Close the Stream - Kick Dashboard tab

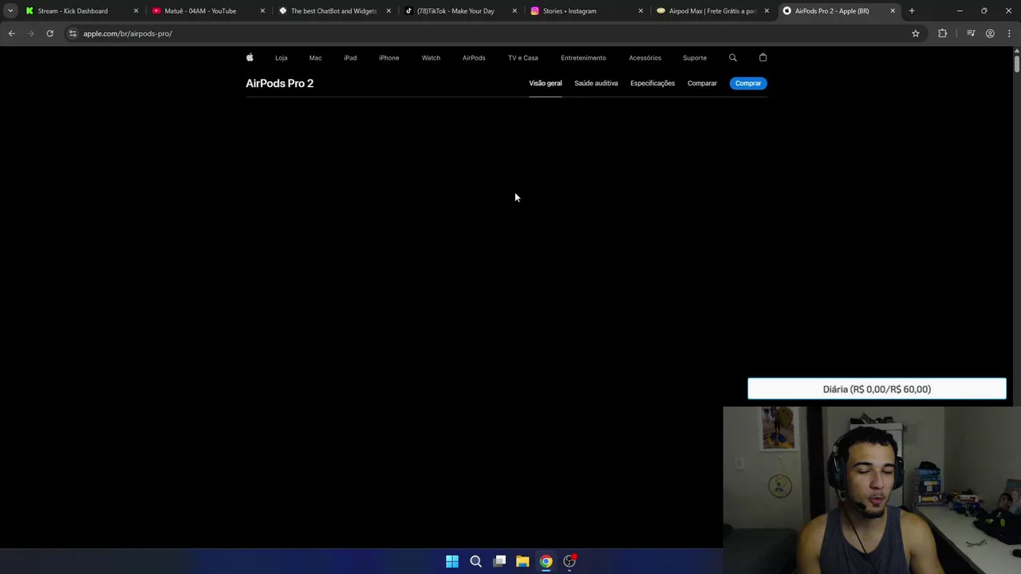point(136,11)
